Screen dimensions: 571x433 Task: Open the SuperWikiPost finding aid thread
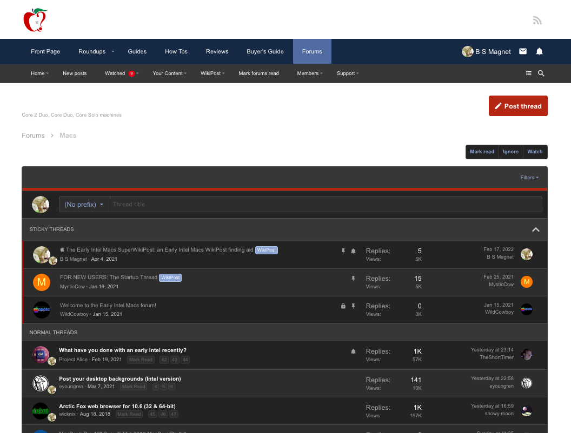coord(160,250)
